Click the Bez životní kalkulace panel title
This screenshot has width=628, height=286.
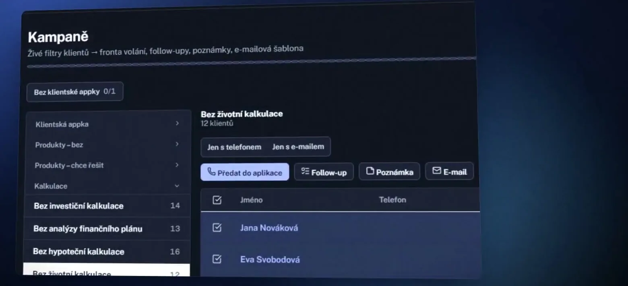[242, 114]
